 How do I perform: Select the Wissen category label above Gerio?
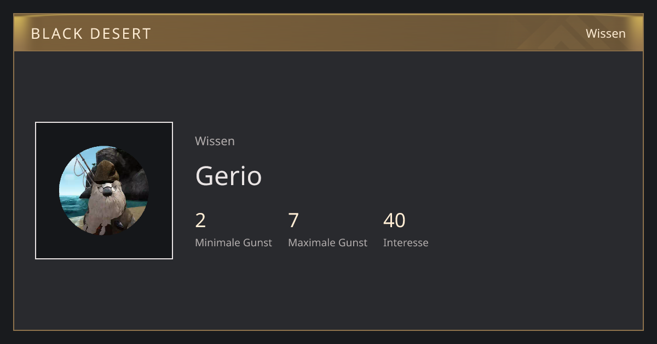coord(215,141)
